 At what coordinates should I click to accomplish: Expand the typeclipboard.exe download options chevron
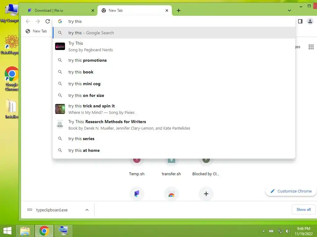(87, 210)
